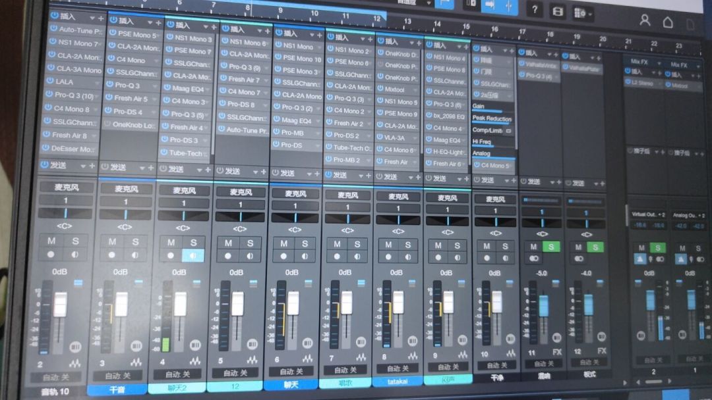Open the 发送 dropdown on 音轨 10 channel
The height and width of the screenshot is (400, 712).
pos(82,166)
